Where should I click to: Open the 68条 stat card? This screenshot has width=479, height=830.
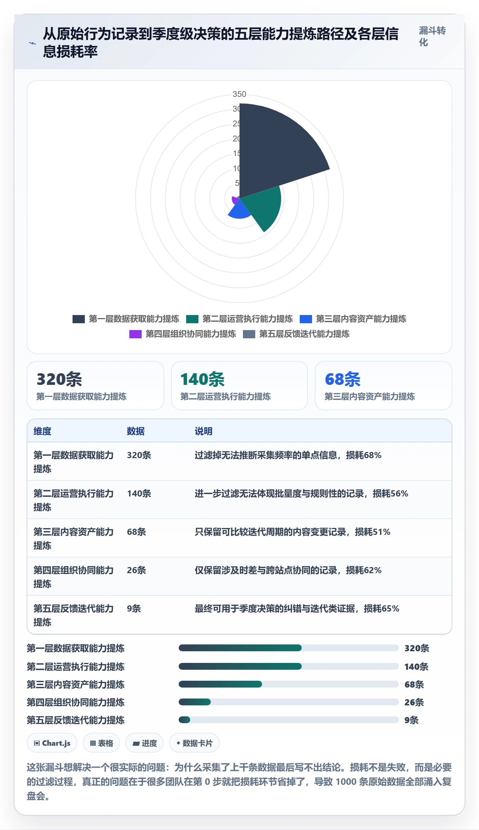tap(384, 386)
